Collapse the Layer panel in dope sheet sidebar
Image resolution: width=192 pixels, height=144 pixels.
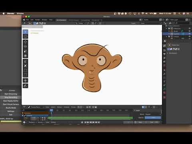[134, 110]
